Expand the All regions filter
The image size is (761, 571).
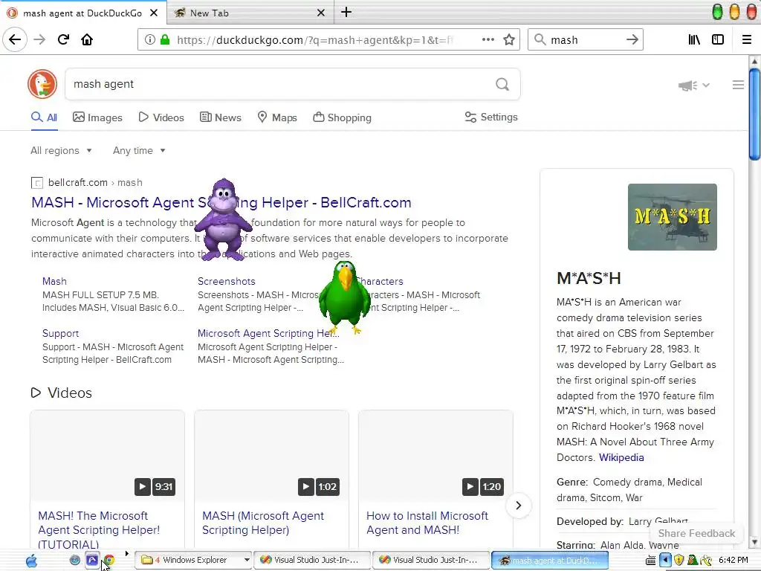point(61,150)
